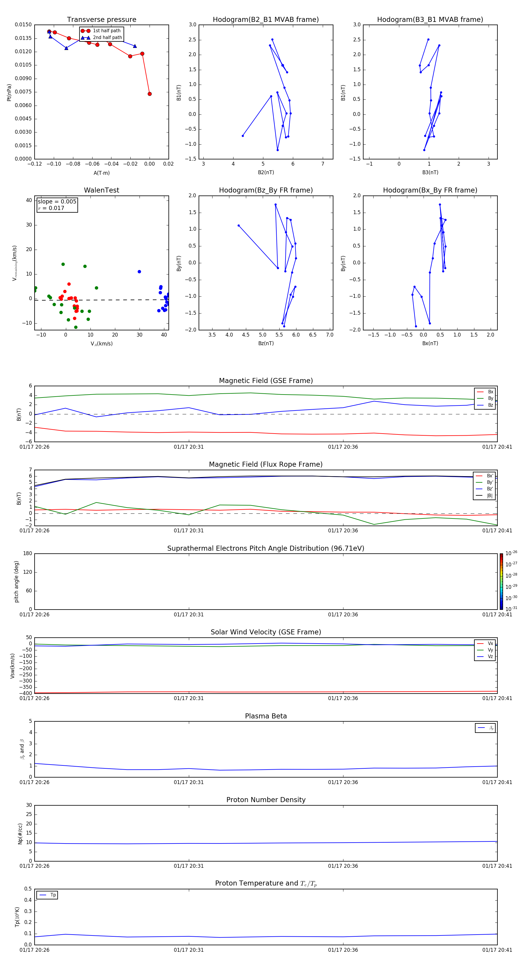This screenshot has height=976, width=532.
Task: Click the "01/17 20:36" tick under Proton Temperature plot
Action: (343, 950)
